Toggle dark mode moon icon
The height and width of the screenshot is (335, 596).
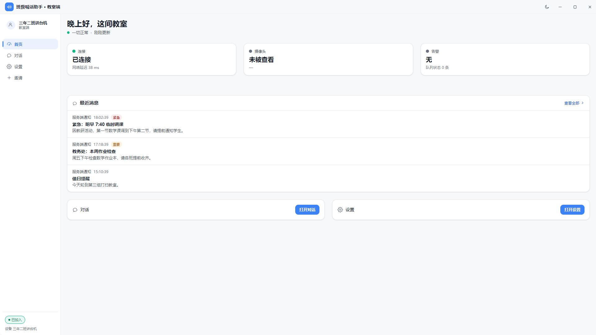click(x=547, y=7)
